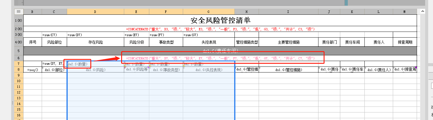Select row header 5
The height and width of the screenshot is (120, 433).
[x=19, y=51]
